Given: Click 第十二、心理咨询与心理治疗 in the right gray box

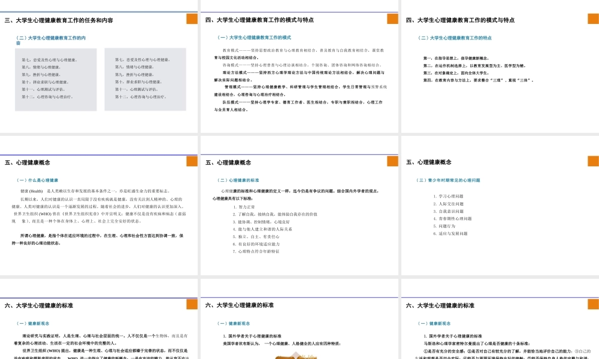Looking at the screenshot, I should point(141,97).
